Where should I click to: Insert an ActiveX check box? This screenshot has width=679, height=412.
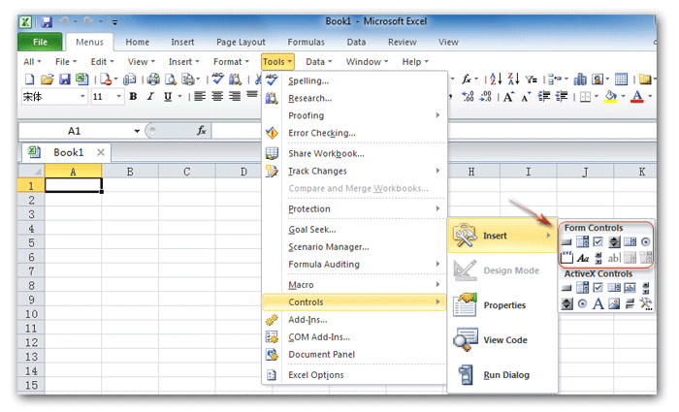click(x=598, y=288)
